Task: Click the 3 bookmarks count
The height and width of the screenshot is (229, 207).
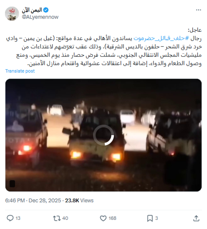Action: (x=156, y=218)
